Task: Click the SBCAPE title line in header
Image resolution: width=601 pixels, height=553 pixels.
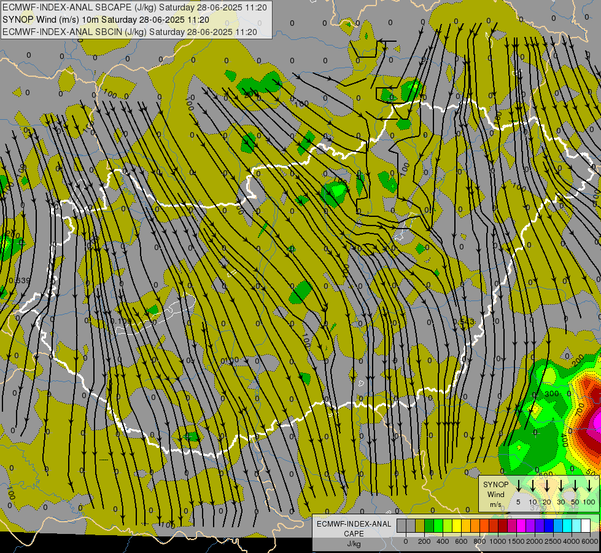Action: click(x=134, y=7)
